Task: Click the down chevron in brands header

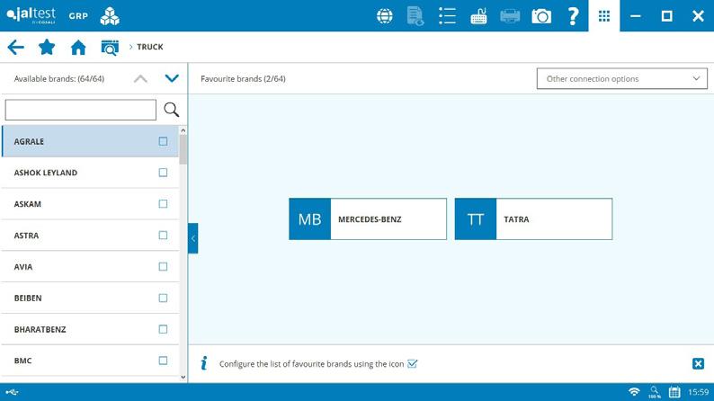Action: click(172, 78)
